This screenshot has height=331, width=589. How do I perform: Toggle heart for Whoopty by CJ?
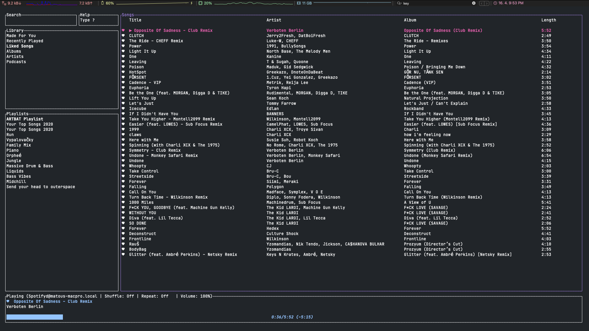[x=123, y=166]
